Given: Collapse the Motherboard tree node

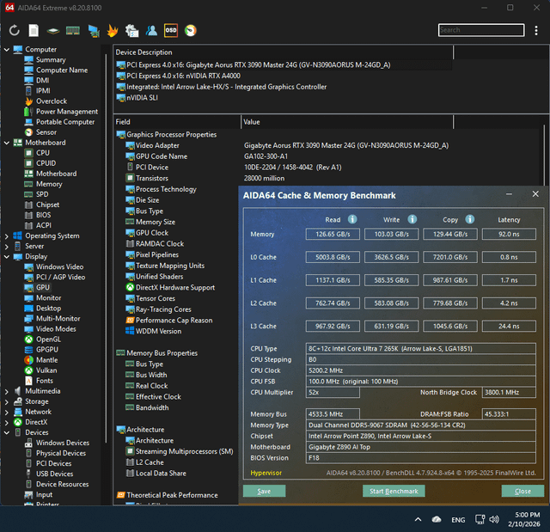Looking at the screenshot, I should coord(7,143).
